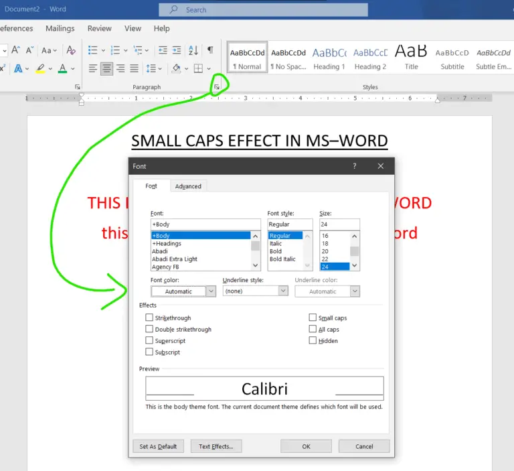Viewport: 514px width, 471px height.
Task: Click the Align Right icon
Action: (120, 68)
